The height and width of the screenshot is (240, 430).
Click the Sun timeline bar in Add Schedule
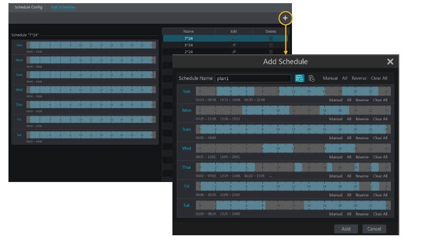pos(293,91)
